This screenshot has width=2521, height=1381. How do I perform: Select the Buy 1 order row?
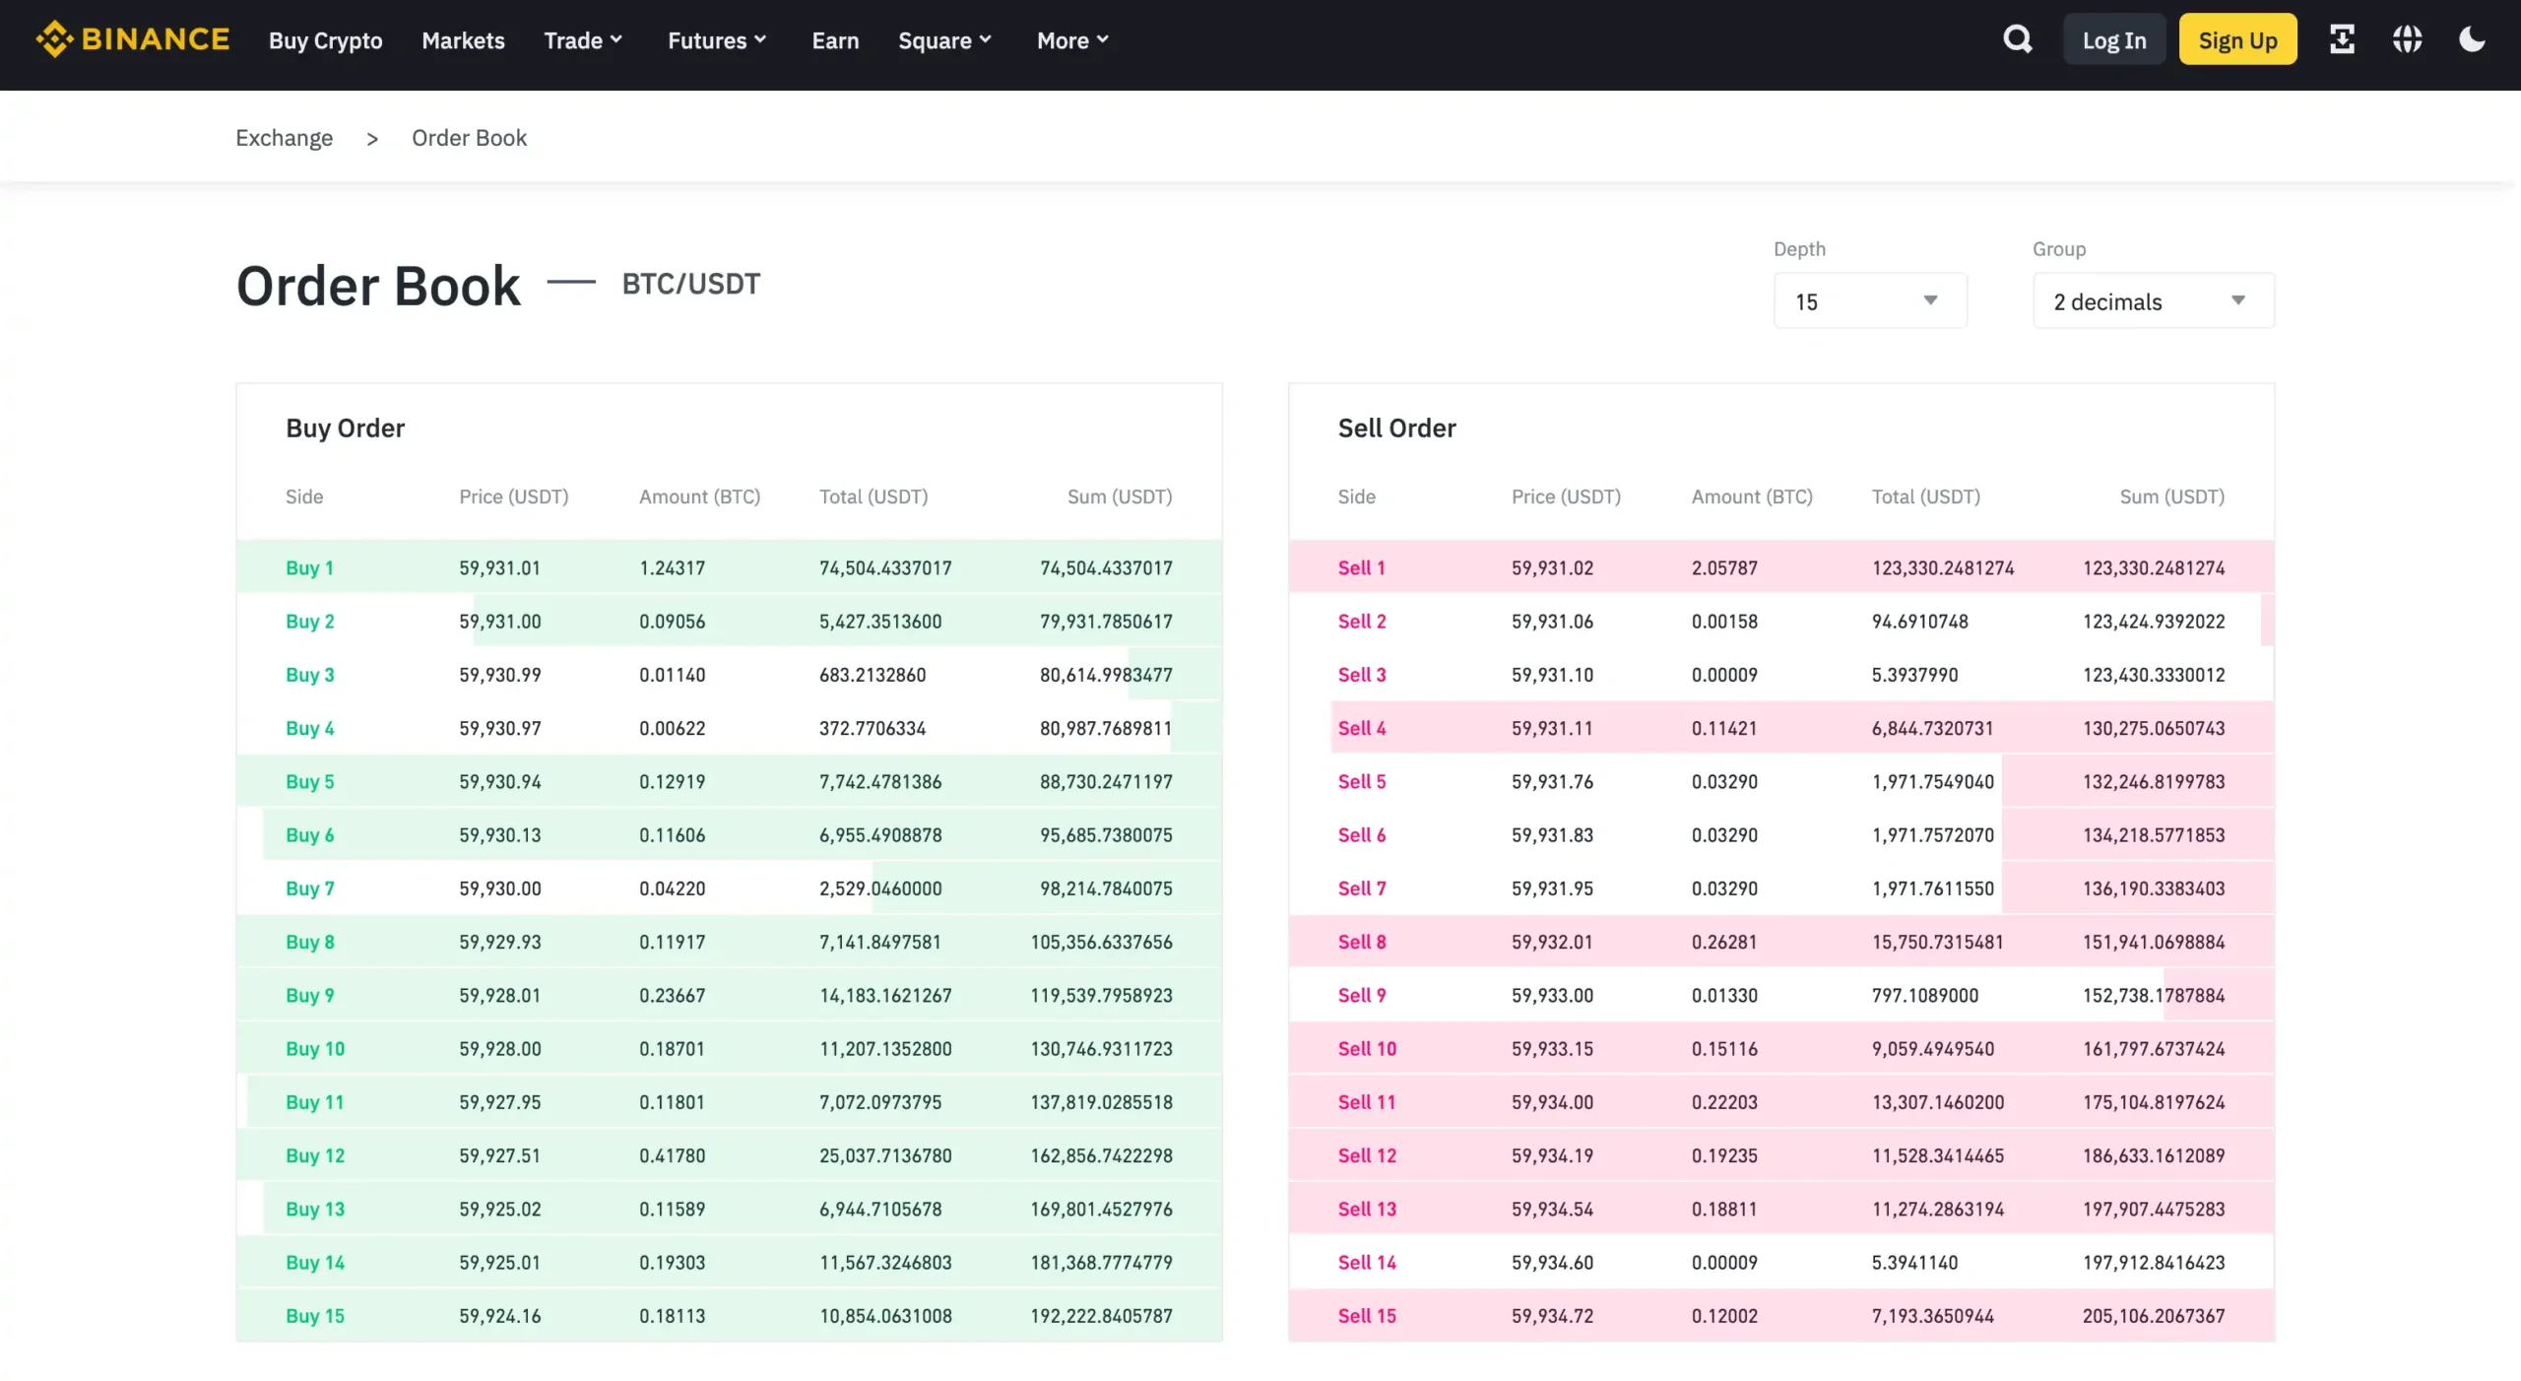pyautogui.click(x=729, y=567)
